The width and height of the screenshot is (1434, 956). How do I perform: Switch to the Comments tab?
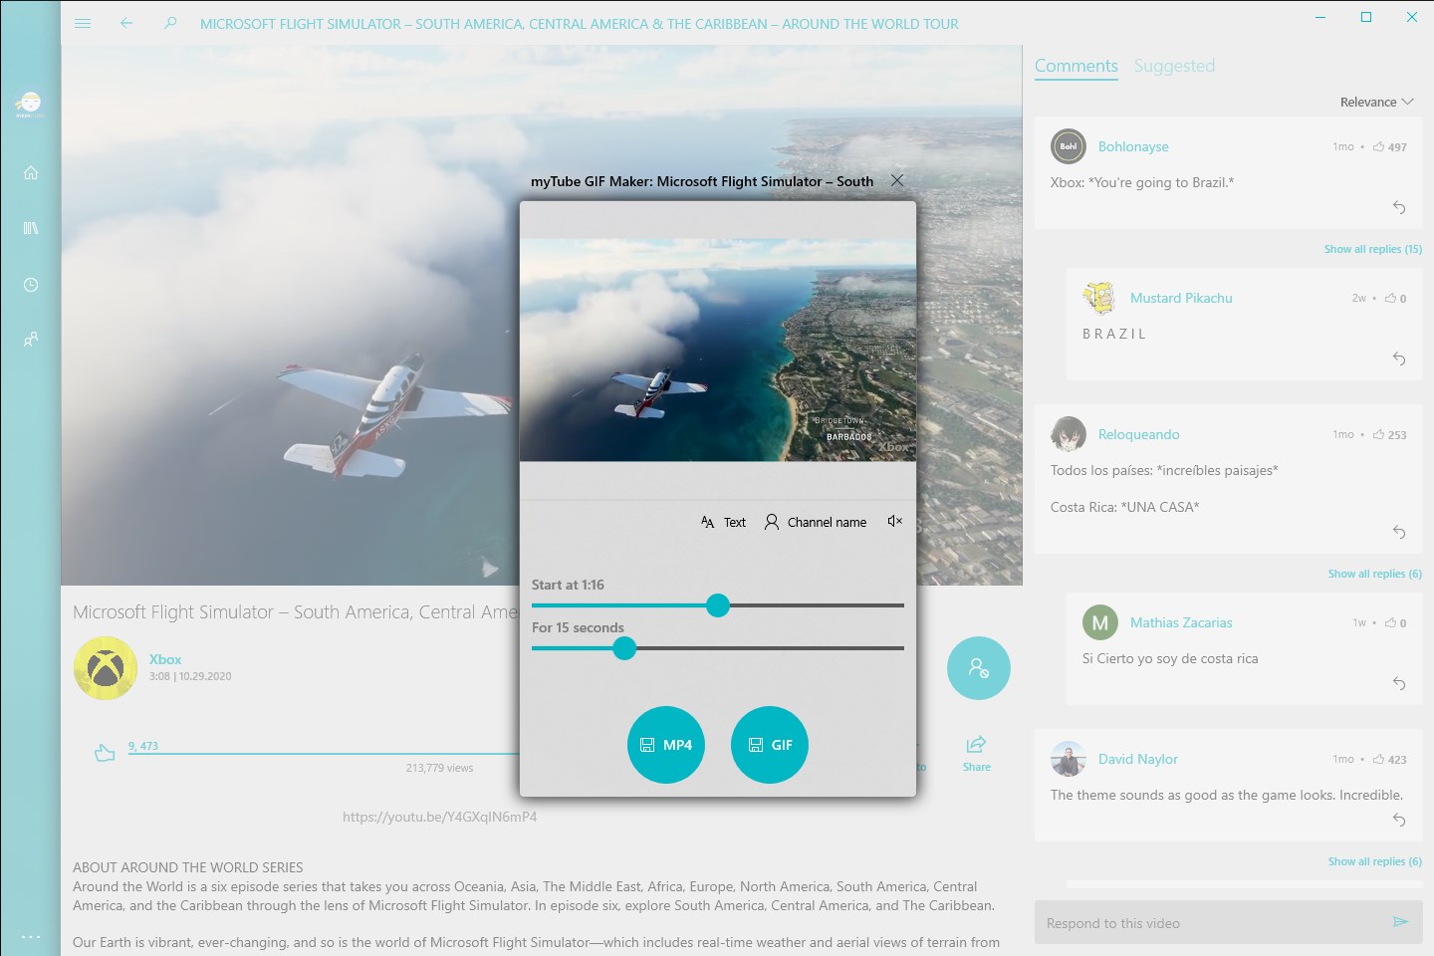pos(1076,66)
